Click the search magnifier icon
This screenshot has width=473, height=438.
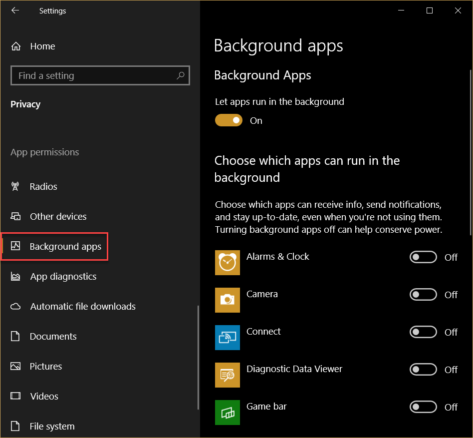coord(181,75)
